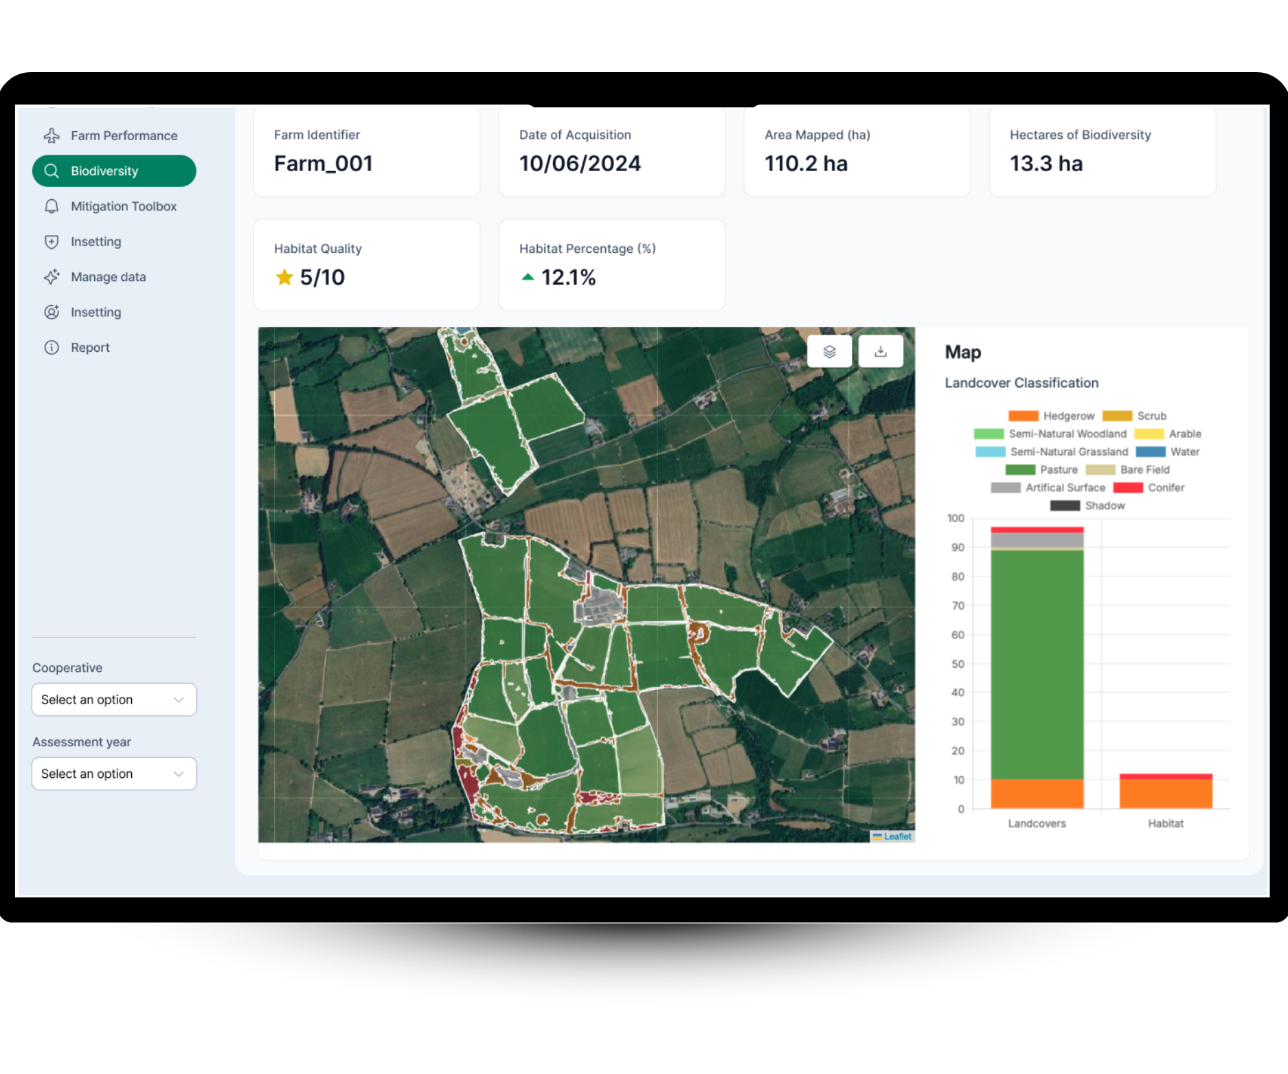Click the grey Artifical Surface bar segment
Image resolution: width=1288 pixels, height=1074 pixels.
[1037, 540]
